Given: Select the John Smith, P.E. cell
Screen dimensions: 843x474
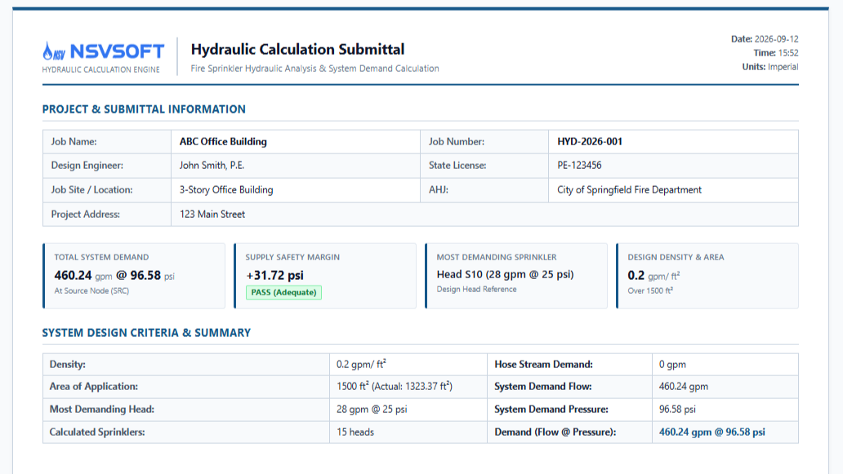Looking at the screenshot, I should click(x=295, y=166).
